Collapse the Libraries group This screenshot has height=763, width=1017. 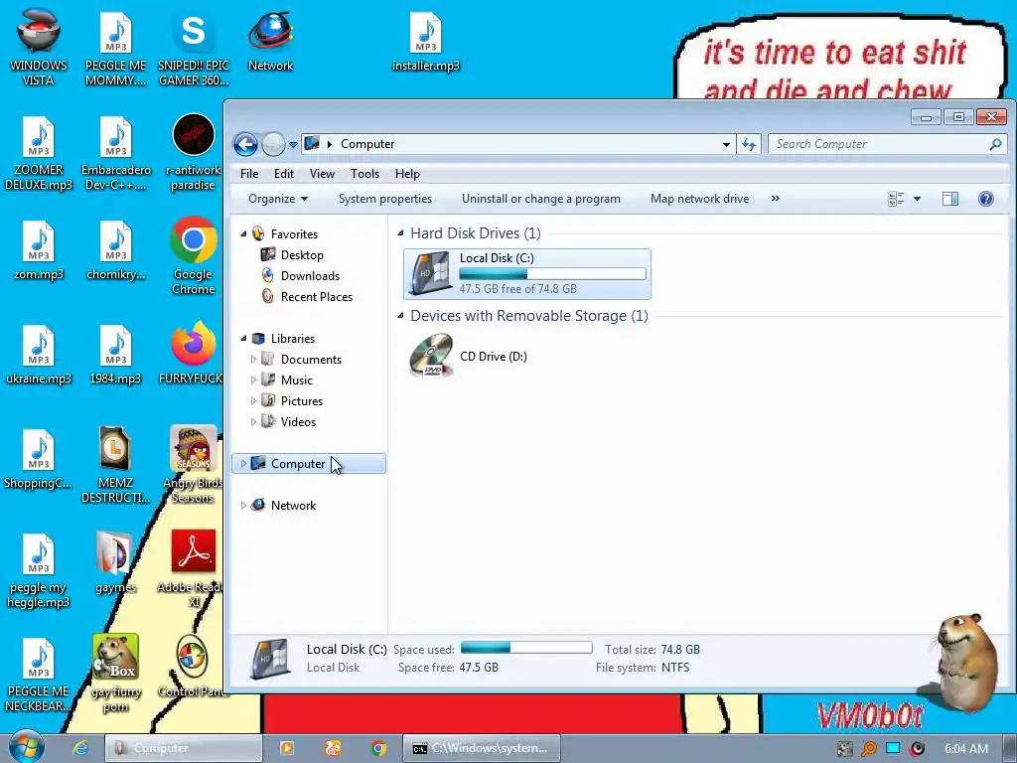coord(243,338)
